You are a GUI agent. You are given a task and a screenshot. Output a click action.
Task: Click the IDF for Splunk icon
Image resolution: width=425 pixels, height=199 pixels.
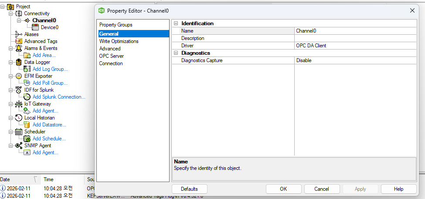(19, 90)
